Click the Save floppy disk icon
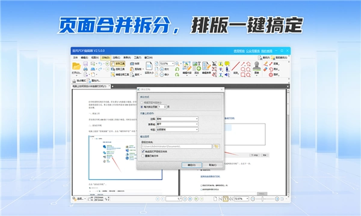The image size is (361, 216). tap(85, 64)
